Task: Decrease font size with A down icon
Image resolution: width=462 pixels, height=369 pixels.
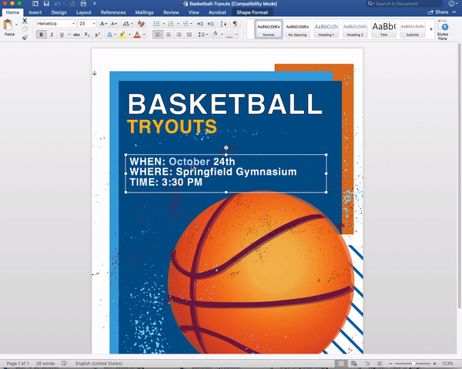Action: 114,24
